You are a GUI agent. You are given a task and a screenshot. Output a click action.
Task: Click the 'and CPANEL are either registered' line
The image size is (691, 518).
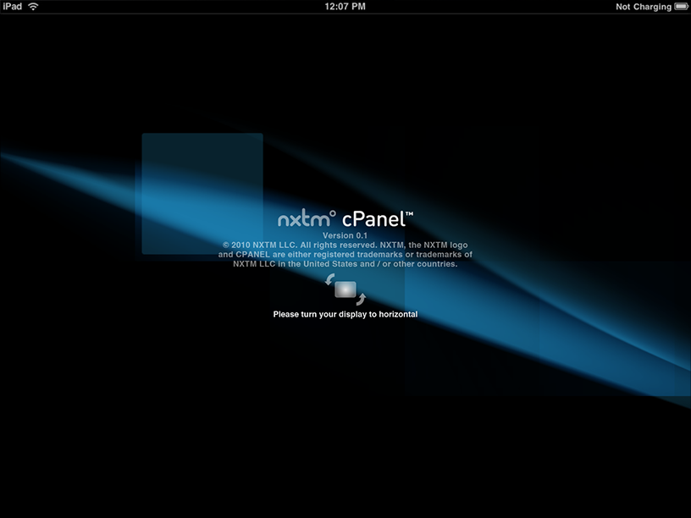[x=345, y=255]
